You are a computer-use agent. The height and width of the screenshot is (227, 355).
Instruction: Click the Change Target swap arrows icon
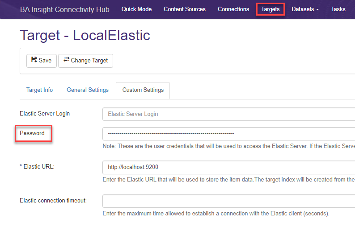[66, 60]
